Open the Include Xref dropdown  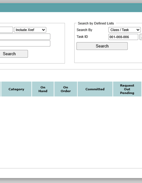click(30, 30)
